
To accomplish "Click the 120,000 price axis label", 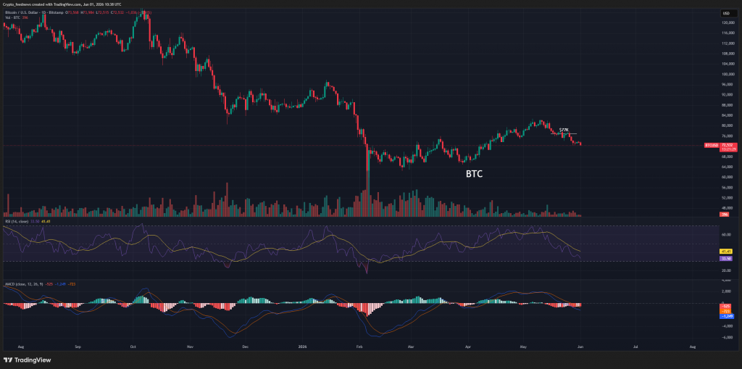I will 728,22.
